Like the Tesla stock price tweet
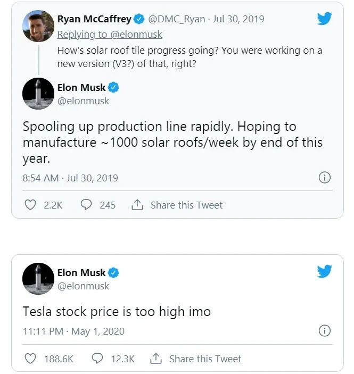The height and width of the screenshot is (374, 354). (31, 359)
